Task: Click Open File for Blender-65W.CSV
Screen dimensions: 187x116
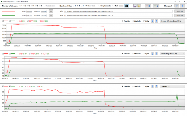Action: [180, 11]
